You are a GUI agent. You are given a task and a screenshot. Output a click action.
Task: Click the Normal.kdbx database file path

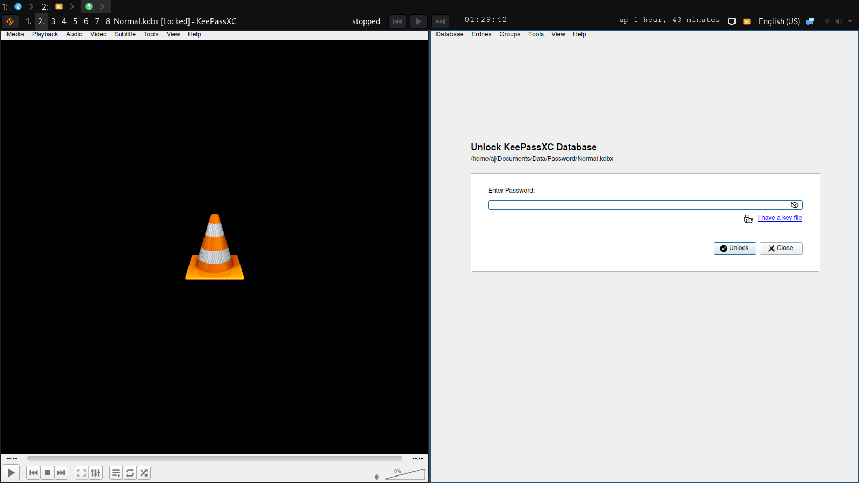(x=542, y=159)
